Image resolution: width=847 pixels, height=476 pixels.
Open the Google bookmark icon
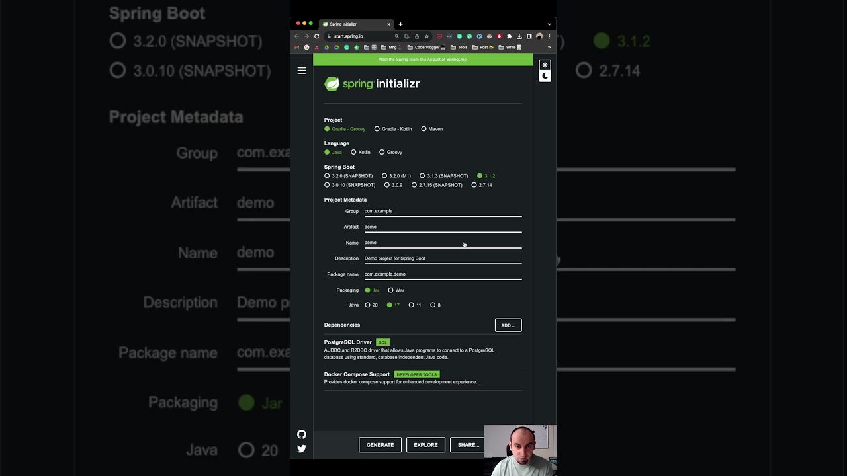click(306, 47)
